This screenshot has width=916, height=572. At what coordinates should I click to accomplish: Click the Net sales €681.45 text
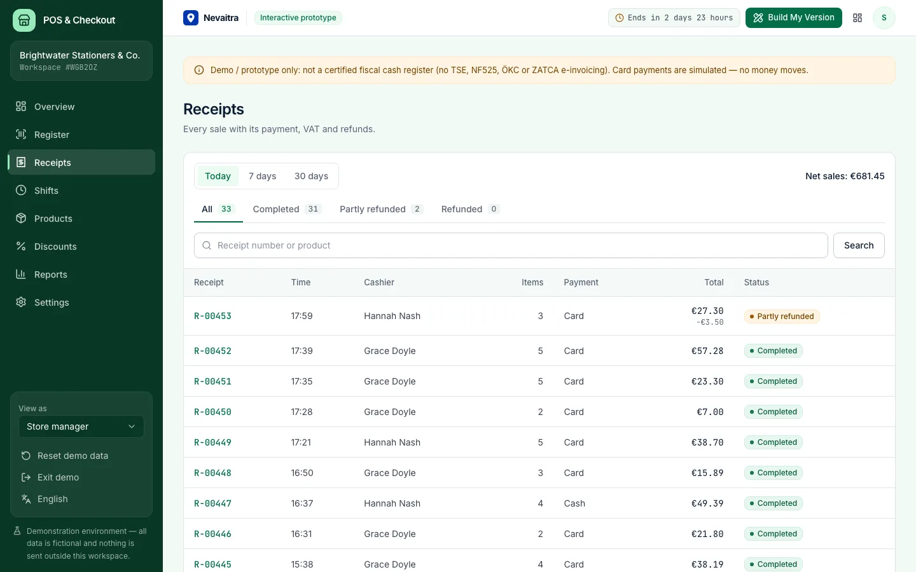(845, 176)
